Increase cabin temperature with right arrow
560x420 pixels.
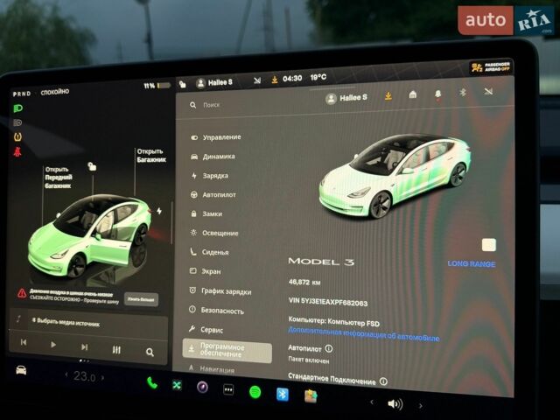pyautogui.click(x=102, y=377)
